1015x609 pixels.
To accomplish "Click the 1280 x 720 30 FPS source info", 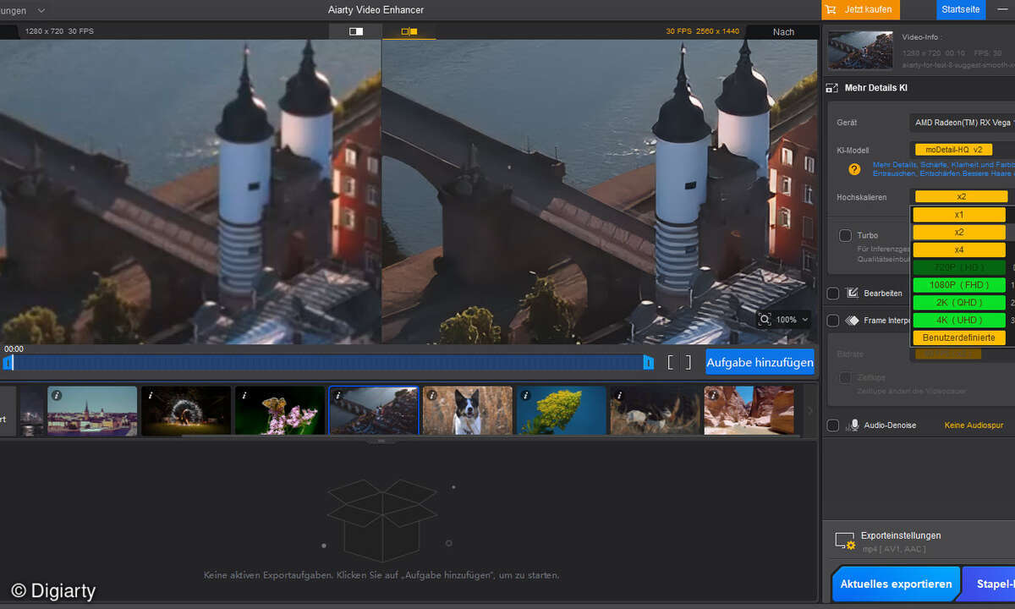I will 58,31.
